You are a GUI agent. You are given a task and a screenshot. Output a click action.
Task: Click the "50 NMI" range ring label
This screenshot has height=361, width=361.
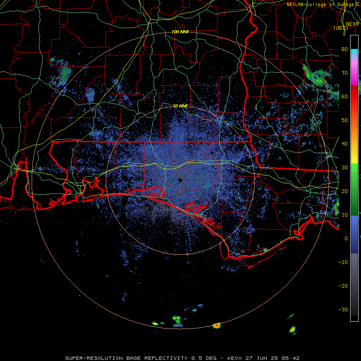point(180,106)
